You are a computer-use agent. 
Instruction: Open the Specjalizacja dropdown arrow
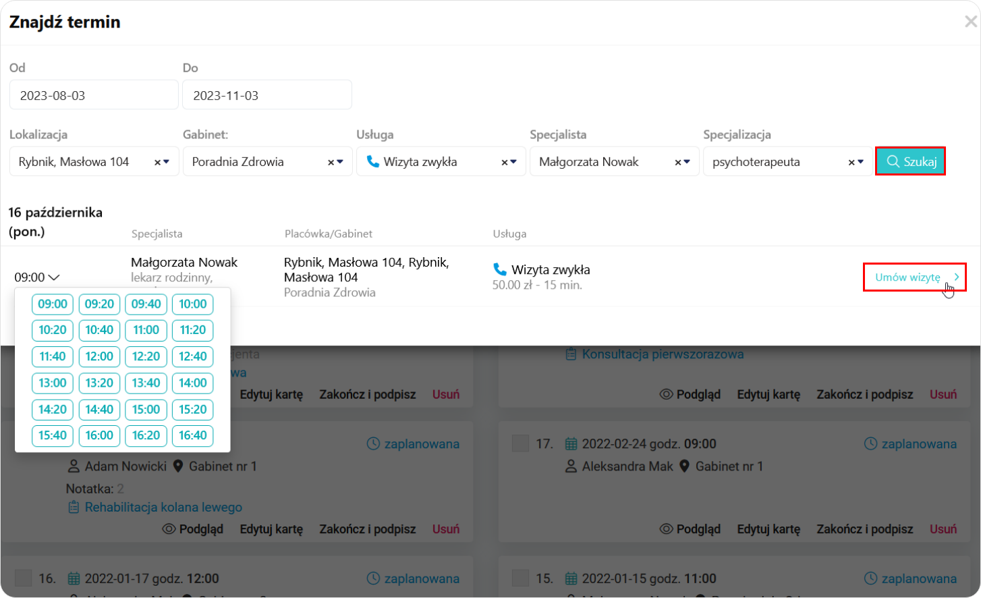[x=860, y=162]
